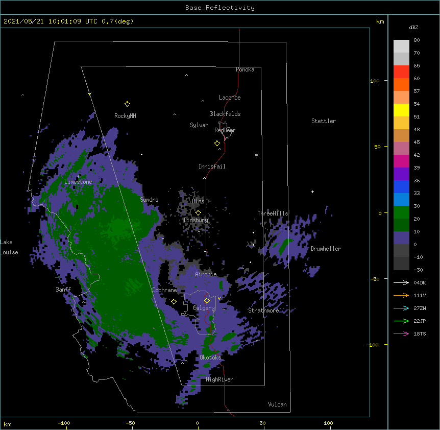Click the ThreeHills label
The height and width of the screenshot is (430, 440).
(273, 213)
